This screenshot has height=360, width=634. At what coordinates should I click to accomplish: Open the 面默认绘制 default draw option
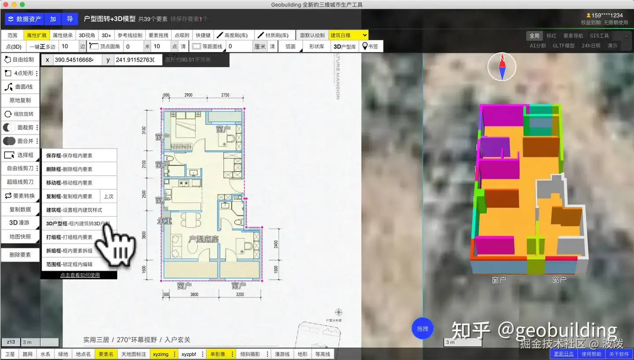[x=312, y=35]
